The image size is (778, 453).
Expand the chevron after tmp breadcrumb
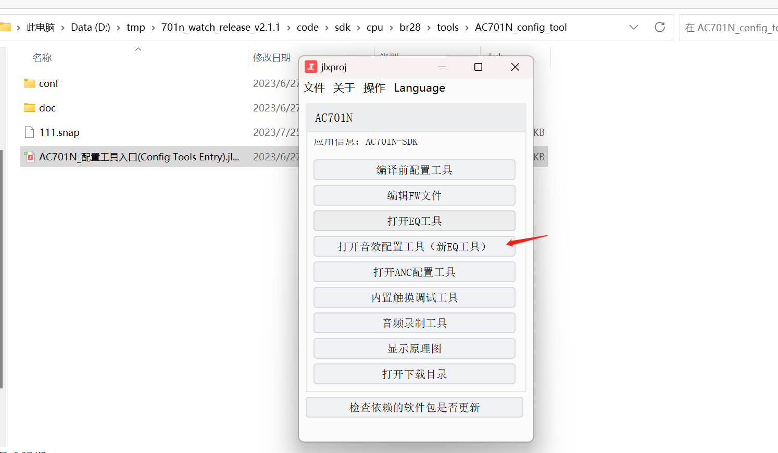[x=153, y=28]
